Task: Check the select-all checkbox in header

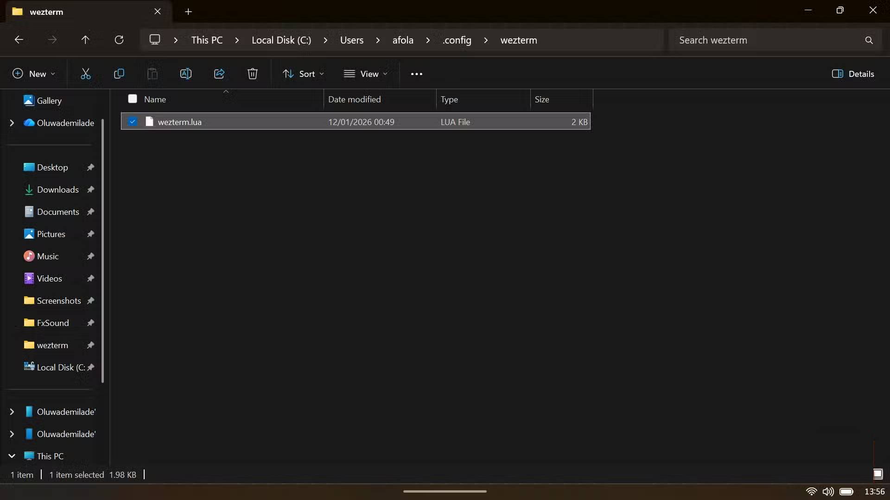Action: tap(133, 99)
